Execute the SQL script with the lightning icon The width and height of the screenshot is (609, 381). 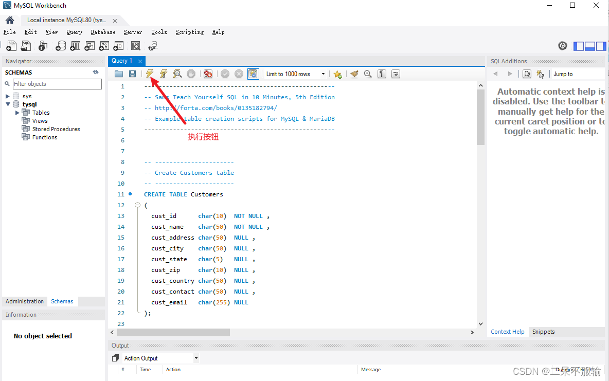tap(149, 74)
